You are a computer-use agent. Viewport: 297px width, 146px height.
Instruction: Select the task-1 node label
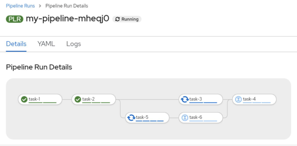click(34, 99)
